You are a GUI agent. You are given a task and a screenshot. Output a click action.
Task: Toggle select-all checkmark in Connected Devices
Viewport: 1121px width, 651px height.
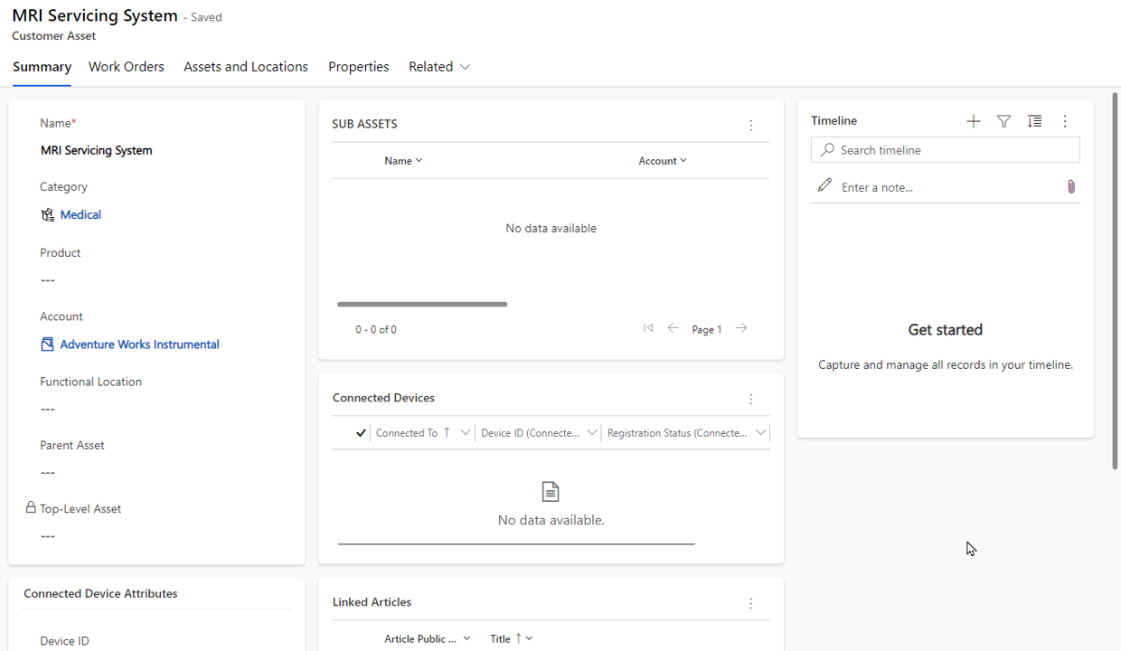361,433
